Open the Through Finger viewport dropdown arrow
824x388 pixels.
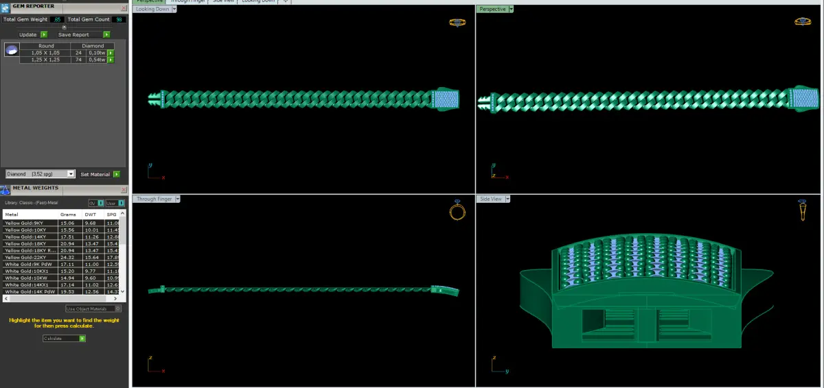point(178,199)
